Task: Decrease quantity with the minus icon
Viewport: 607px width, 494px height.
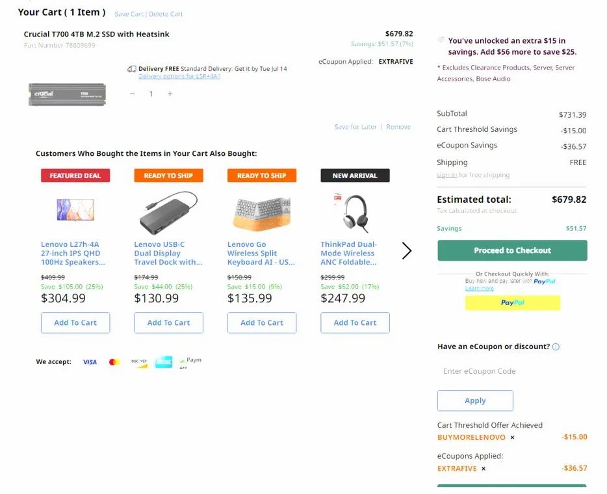Action: [x=133, y=94]
